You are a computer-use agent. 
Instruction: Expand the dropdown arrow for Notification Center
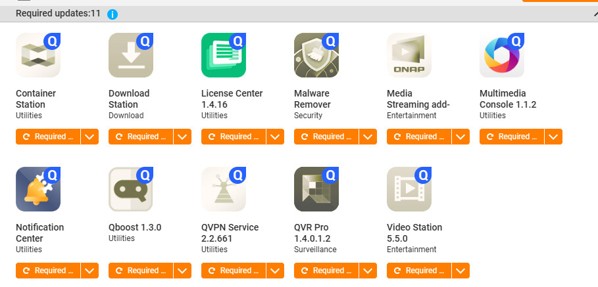point(89,271)
